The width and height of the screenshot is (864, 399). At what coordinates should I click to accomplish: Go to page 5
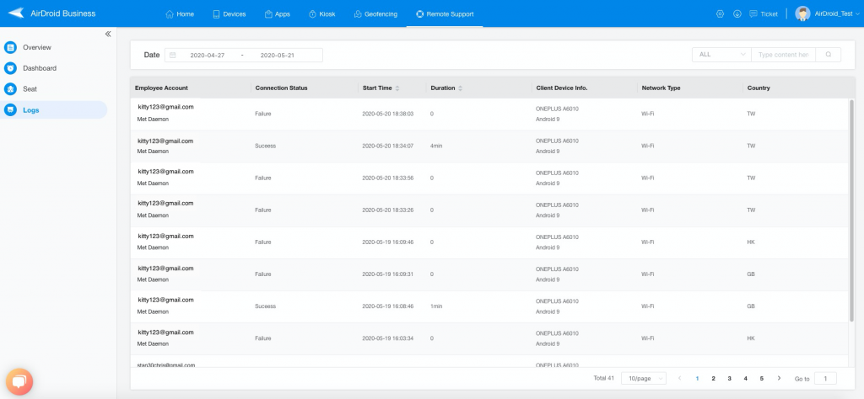click(762, 378)
